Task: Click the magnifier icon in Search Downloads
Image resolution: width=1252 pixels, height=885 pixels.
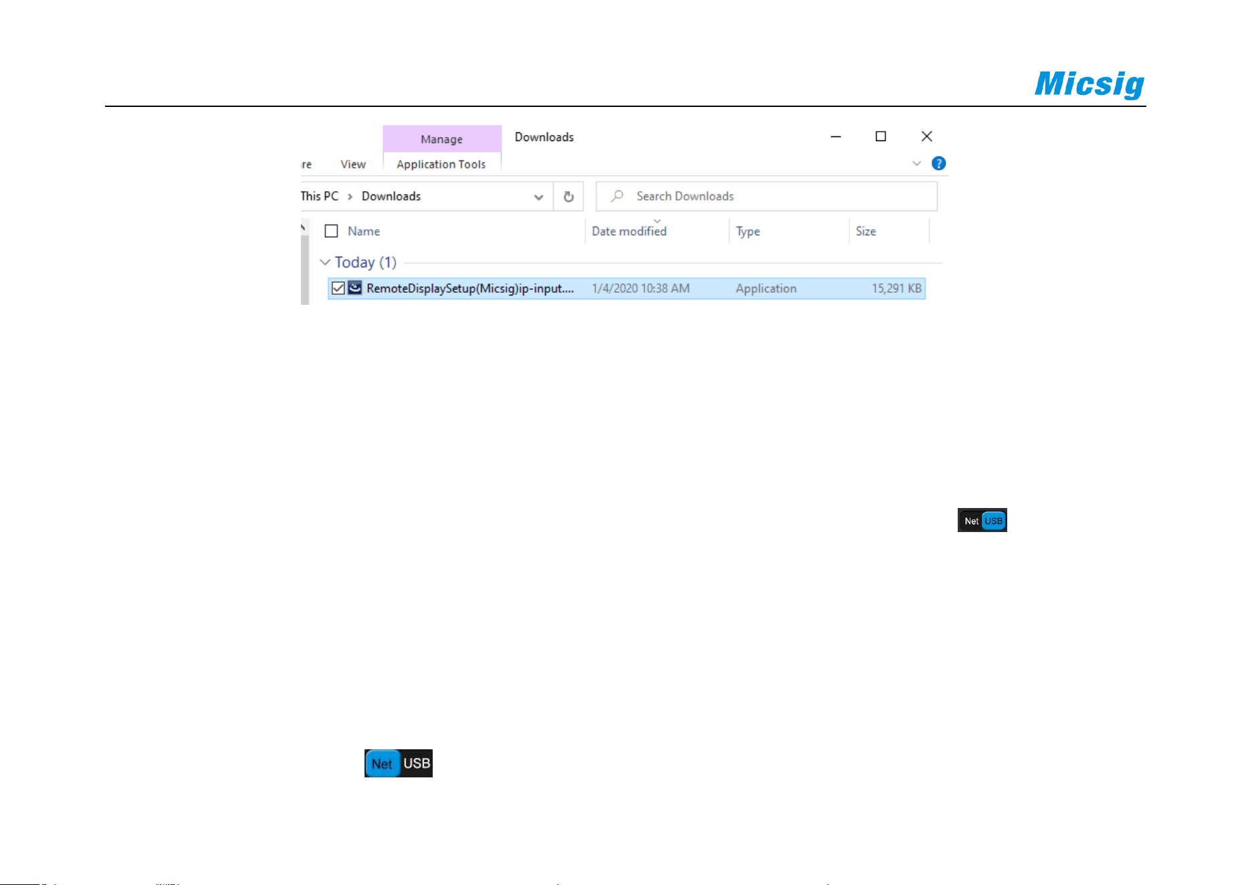Action: [x=617, y=196]
